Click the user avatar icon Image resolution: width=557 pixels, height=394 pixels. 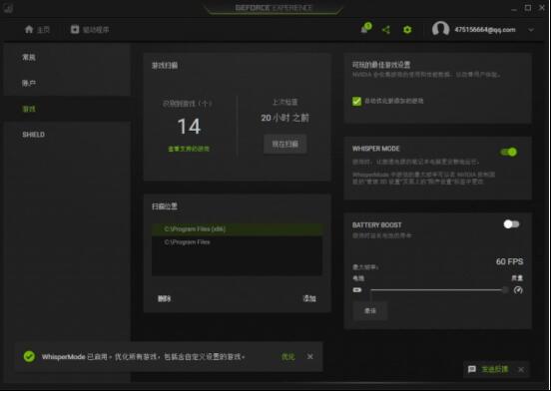click(x=440, y=29)
